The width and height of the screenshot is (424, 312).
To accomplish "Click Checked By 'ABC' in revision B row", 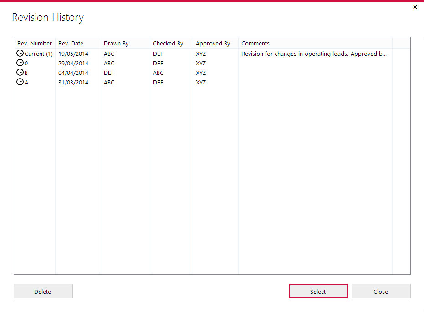I will pyautogui.click(x=158, y=73).
